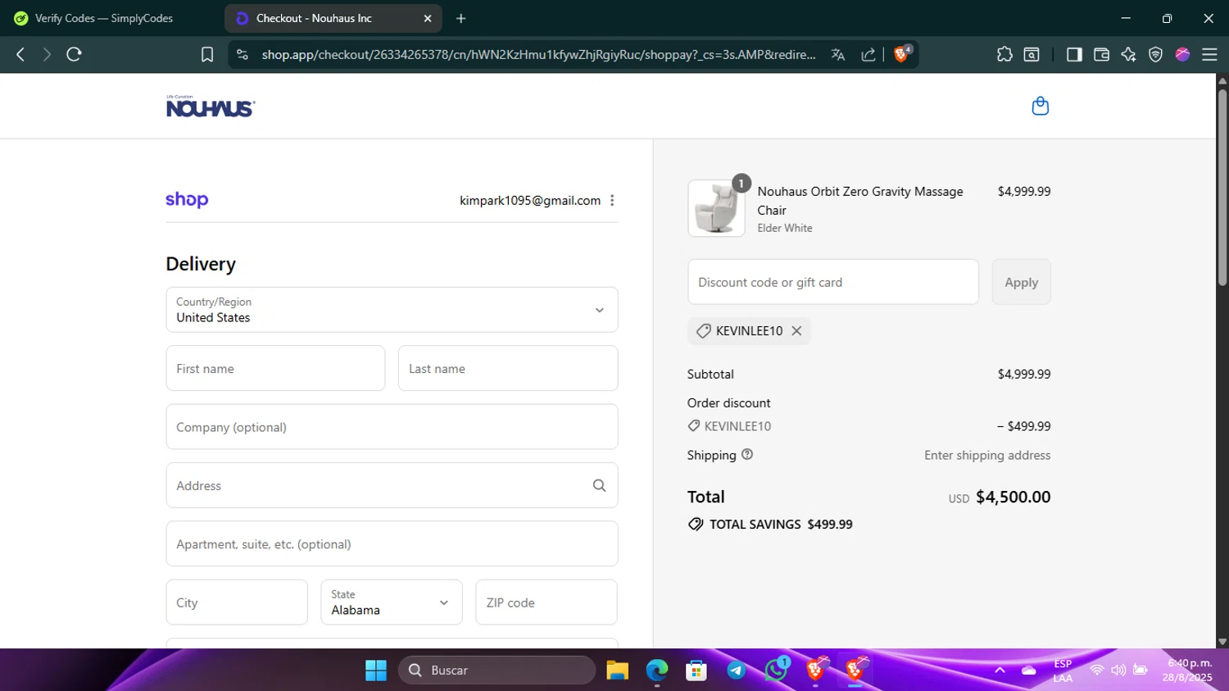1229x691 pixels.
Task: Show hidden system tray icons
Action: tap(1000, 671)
